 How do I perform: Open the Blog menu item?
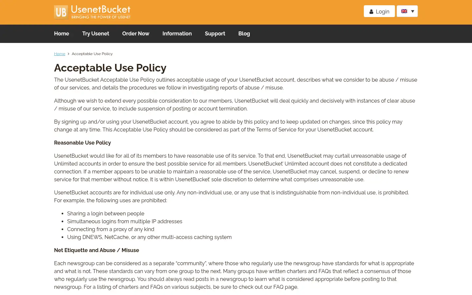(244, 33)
